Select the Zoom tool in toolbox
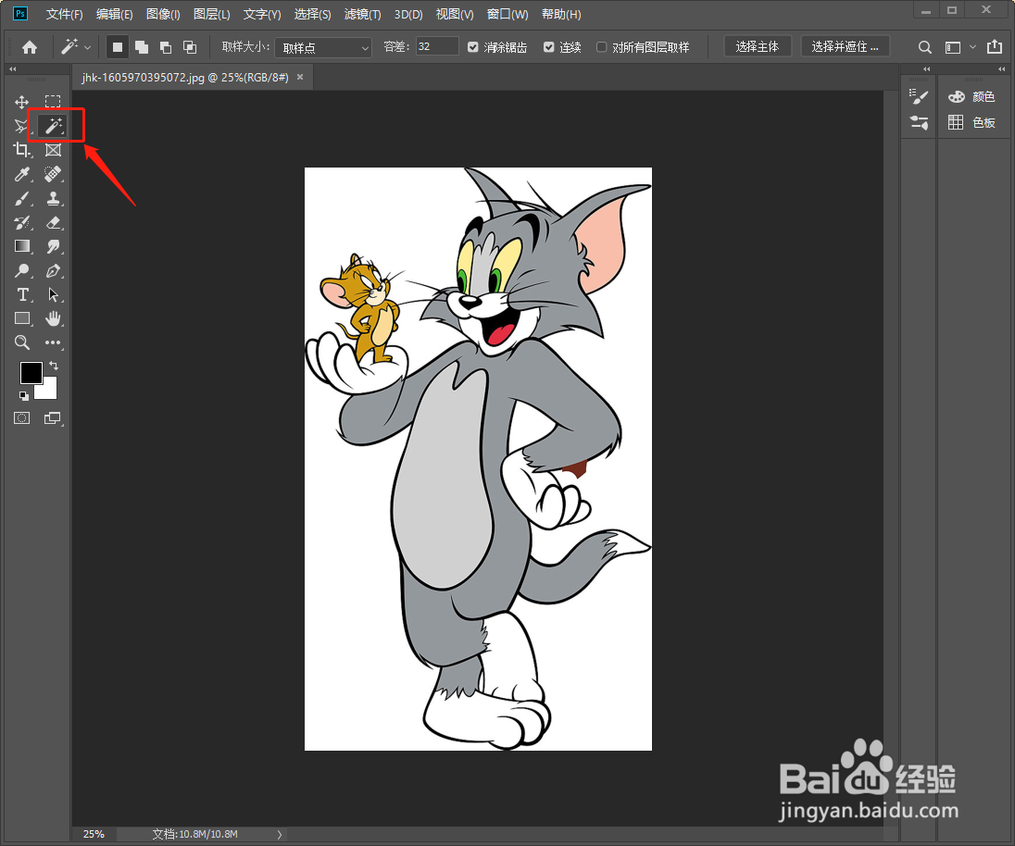This screenshot has width=1015, height=846. point(21,342)
